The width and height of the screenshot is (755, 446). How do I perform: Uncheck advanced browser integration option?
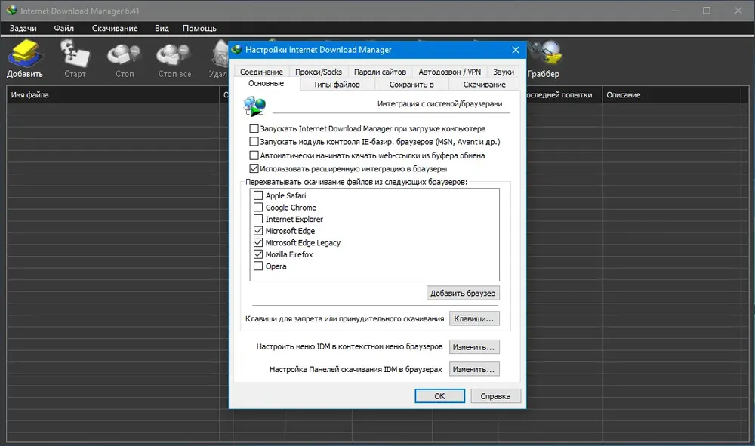coord(254,168)
